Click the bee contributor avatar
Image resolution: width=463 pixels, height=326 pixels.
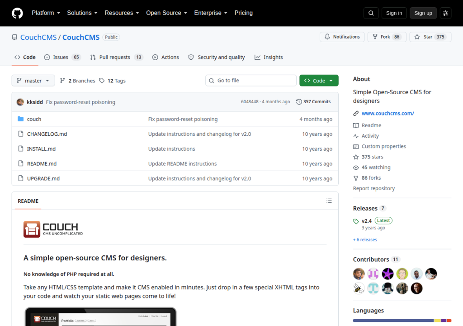(x=359, y=288)
